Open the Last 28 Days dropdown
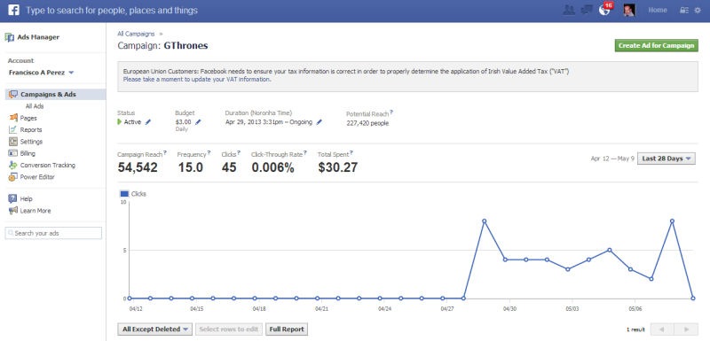 (x=667, y=159)
